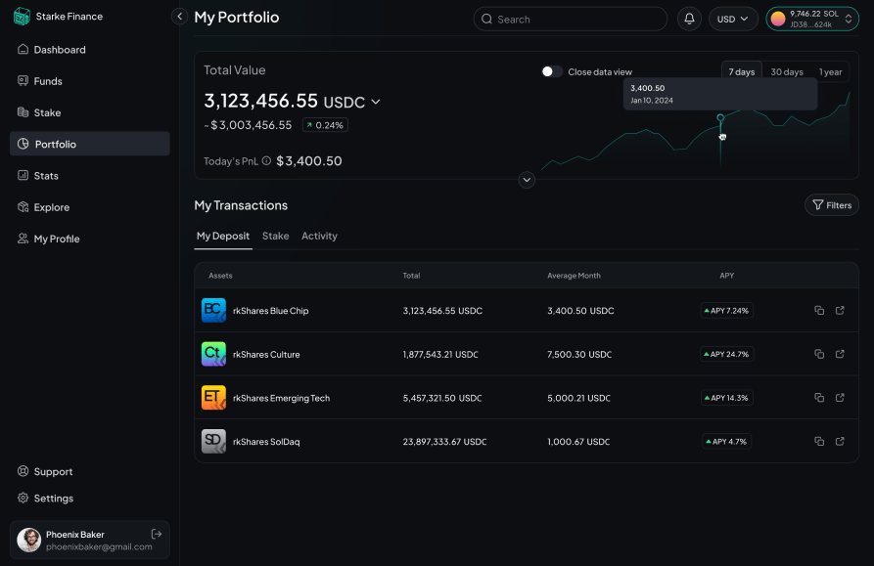
Task: Click the BC Blue Chip asset icon
Action: pyautogui.click(x=213, y=310)
